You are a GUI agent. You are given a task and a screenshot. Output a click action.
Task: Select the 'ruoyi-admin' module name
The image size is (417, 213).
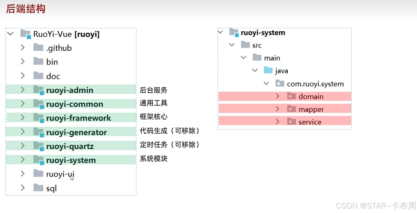pos(70,90)
